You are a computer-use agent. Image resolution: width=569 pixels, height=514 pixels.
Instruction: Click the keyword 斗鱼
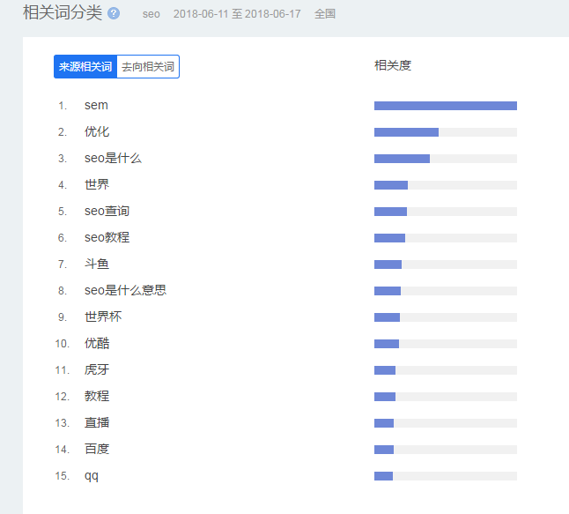click(97, 264)
